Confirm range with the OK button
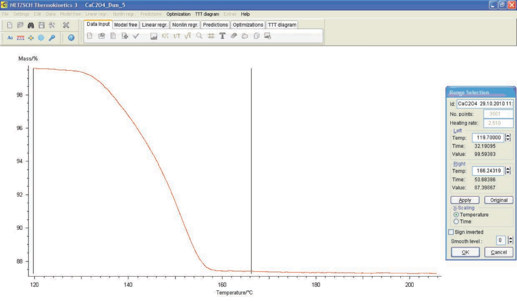 click(465, 252)
